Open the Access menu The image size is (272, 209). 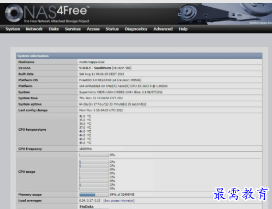[93, 29]
